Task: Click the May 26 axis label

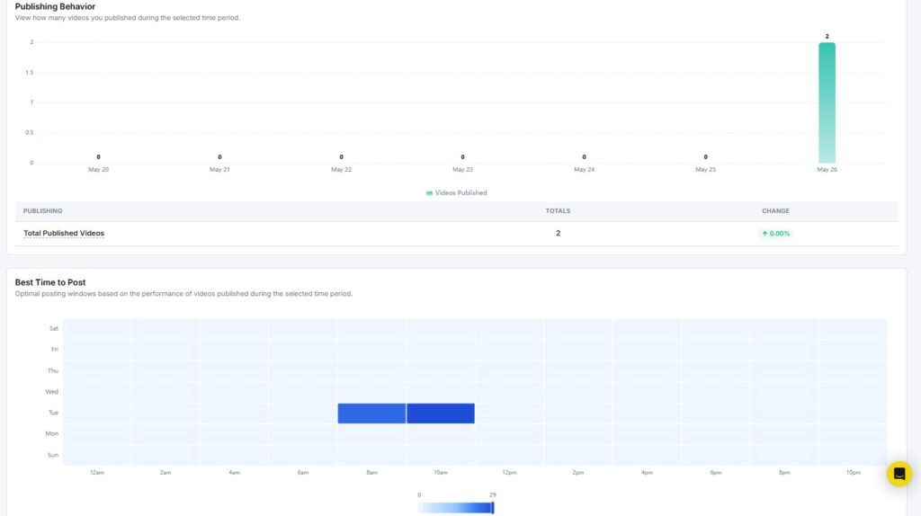Action: coord(827,169)
